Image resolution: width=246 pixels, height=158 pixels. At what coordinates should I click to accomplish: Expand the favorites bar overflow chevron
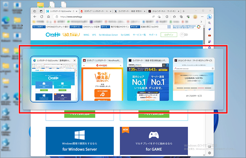[x=201, y=22]
